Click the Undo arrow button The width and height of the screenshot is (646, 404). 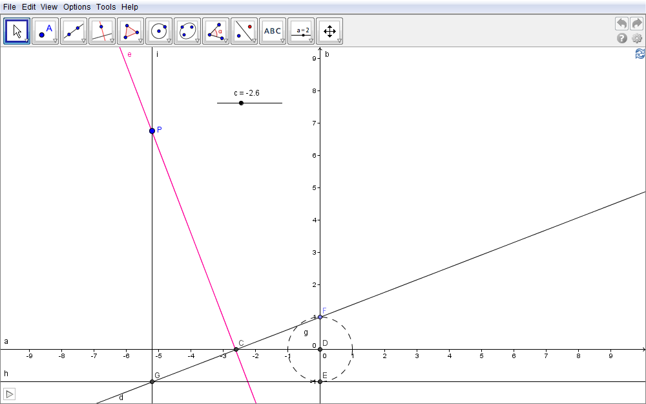coord(621,23)
